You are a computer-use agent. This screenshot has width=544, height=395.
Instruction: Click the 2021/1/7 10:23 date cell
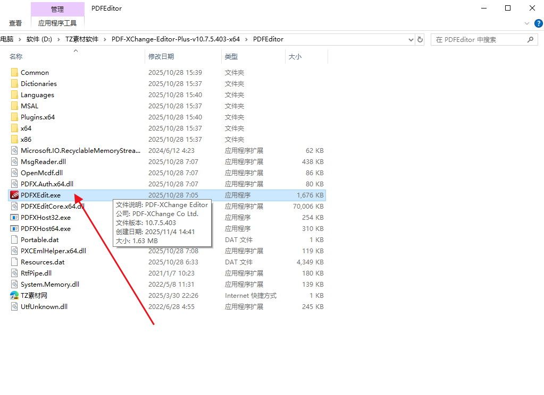(x=171, y=273)
